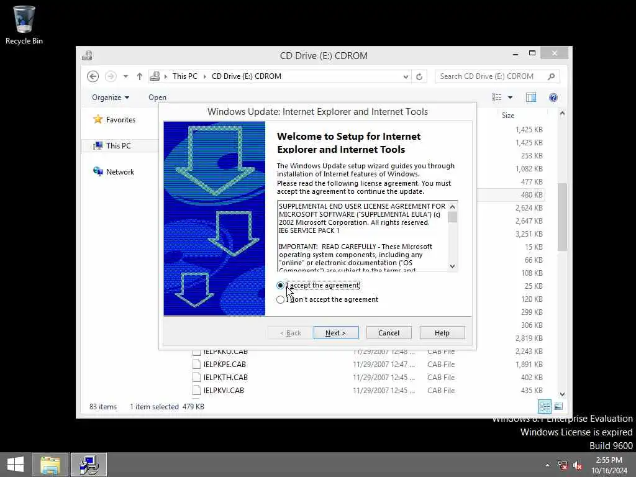The height and width of the screenshot is (477, 636).
Task: Click the muted volume tray icon
Action: pyautogui.click(x=578, y=465)
